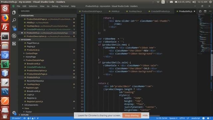Change the JavaScript language mode
Image resolution: width=213 pixels, height=120 pixels.
tap(195, 118)
